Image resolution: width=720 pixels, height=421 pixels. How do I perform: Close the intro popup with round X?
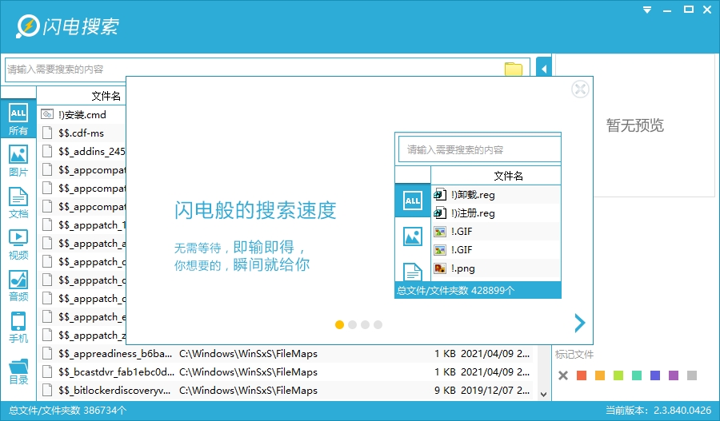point(581,89)
